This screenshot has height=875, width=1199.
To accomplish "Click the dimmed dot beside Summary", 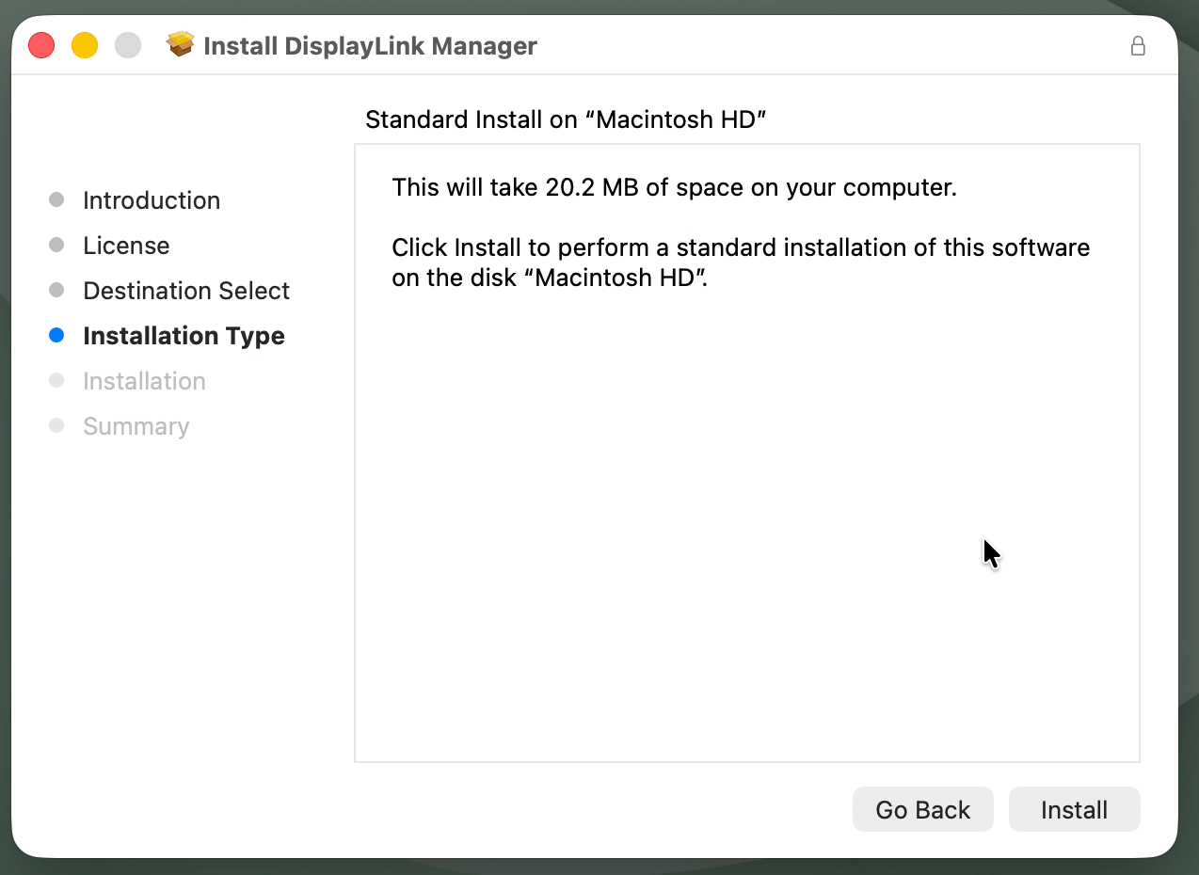I will tap(56, 425).
